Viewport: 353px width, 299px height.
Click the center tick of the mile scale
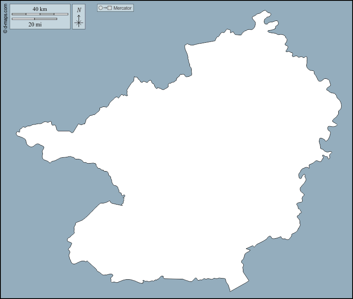[34, 19]
